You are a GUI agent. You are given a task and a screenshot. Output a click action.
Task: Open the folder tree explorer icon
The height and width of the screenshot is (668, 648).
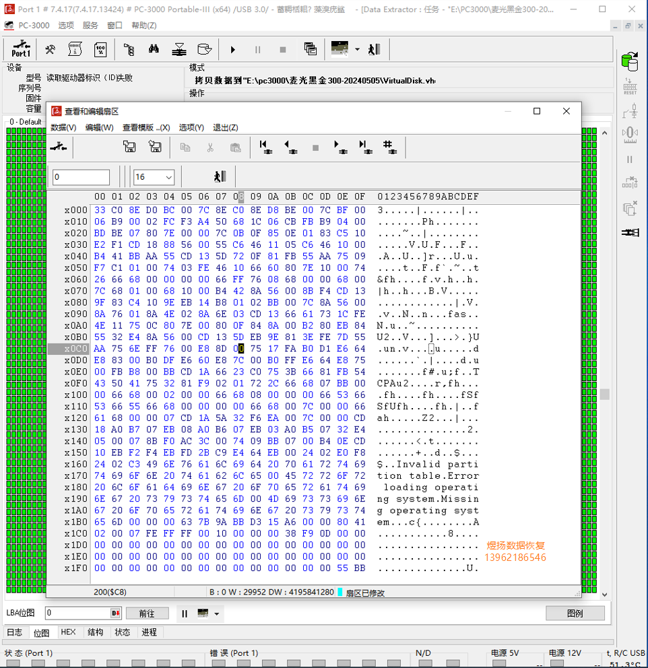point(129,49)
